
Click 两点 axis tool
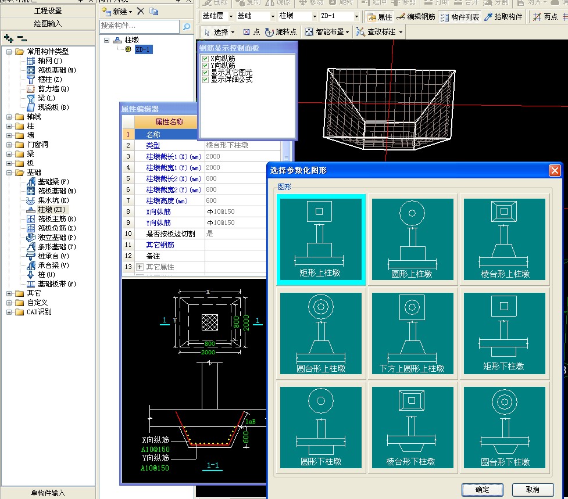tap(545, 17)
